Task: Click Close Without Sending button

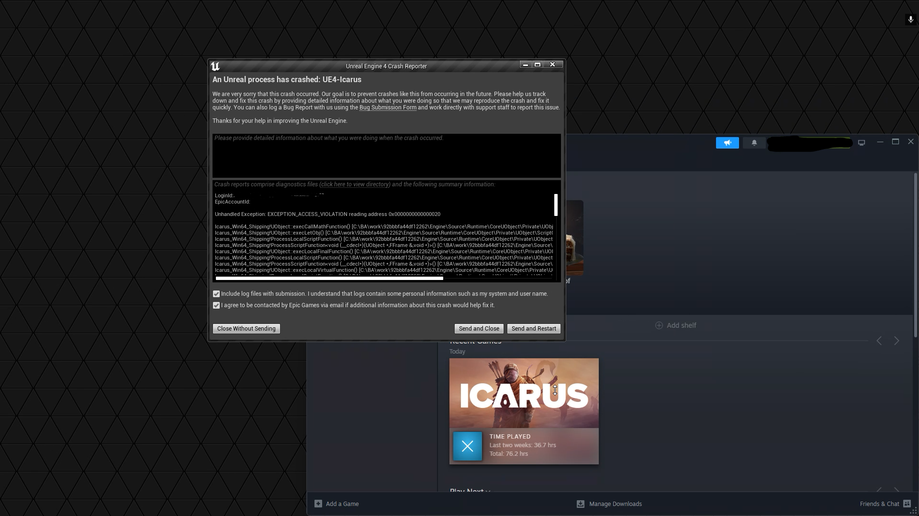Action: click(247, 329)
